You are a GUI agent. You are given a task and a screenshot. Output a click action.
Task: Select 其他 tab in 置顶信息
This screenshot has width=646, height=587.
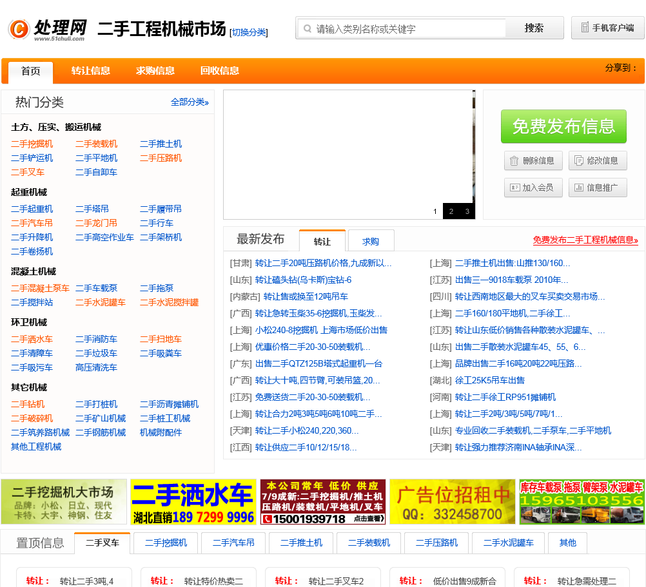[x=568, y=543]
